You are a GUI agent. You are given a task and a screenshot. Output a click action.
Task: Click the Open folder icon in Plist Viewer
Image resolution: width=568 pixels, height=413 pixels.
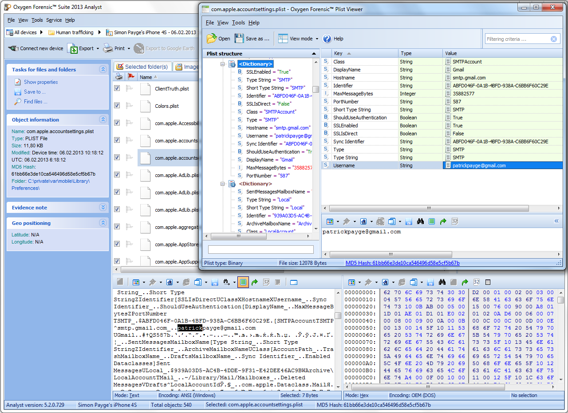click(x=212, y=39)
